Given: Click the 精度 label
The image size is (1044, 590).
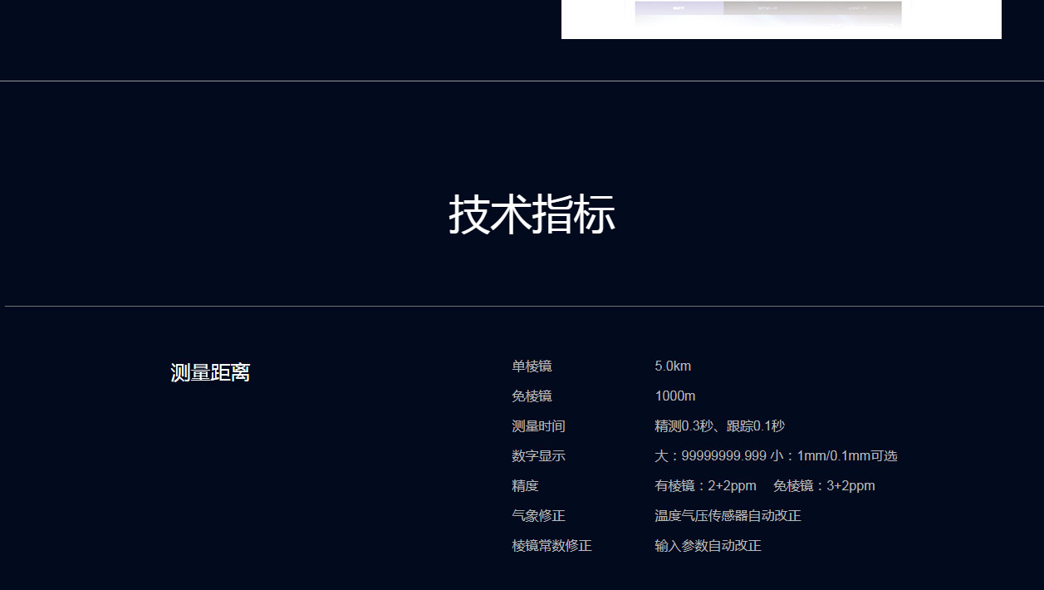Looking at the screenshot, I should coord(525,486).
